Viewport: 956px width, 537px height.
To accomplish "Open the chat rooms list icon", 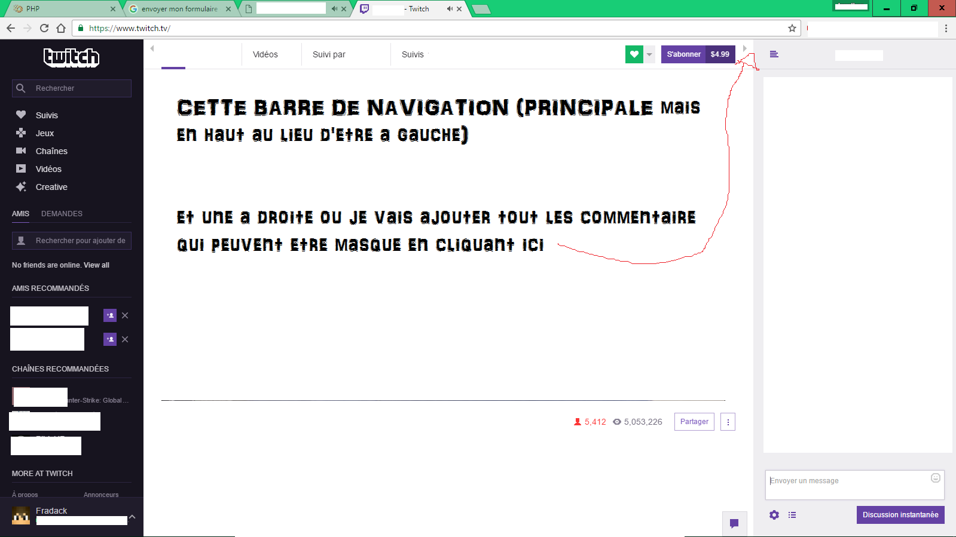I will (774, 54).
